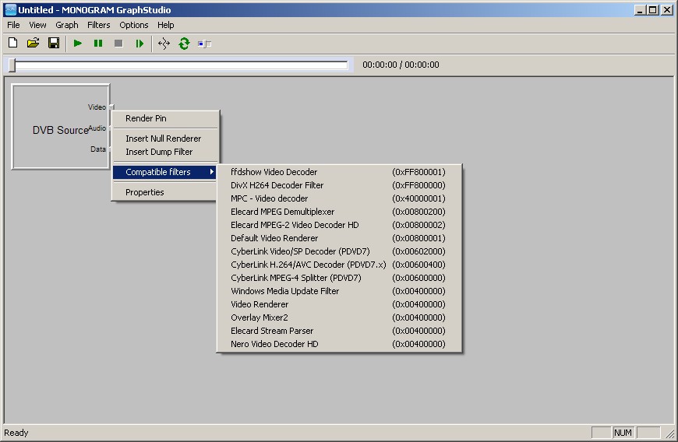This screenshot has height=442, width=678.
Task: Click the New graph toolbar icon
Action: [x=13, y=43]
